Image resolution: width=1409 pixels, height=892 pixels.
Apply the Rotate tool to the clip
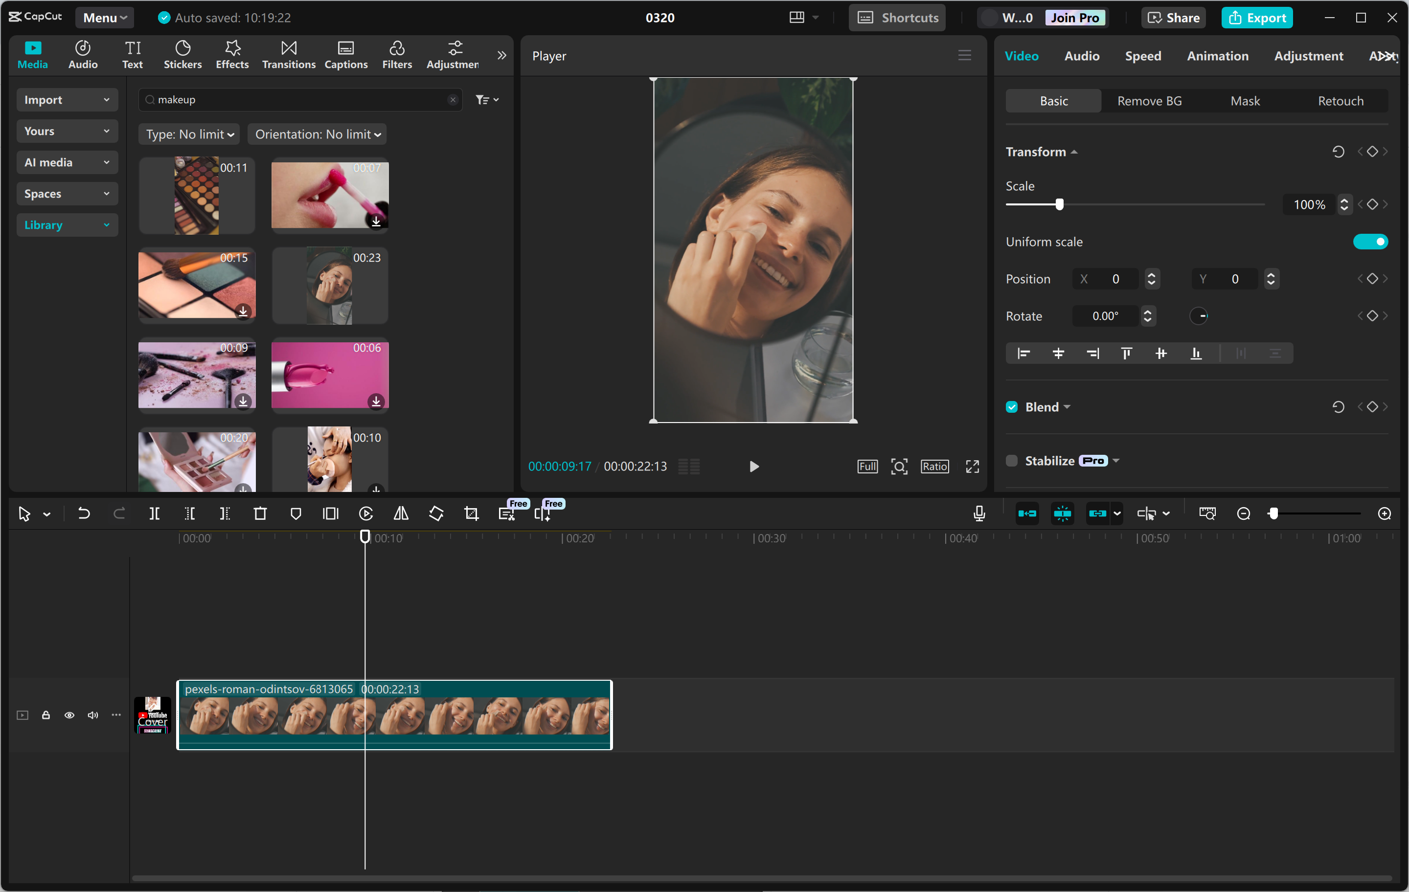436,513
